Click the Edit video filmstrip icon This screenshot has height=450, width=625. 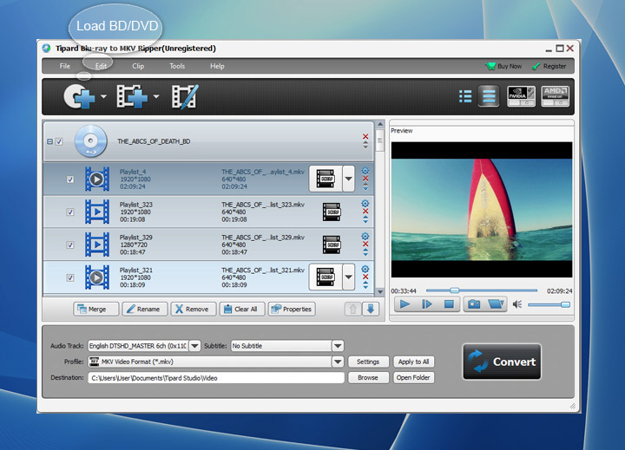point(185,96)
